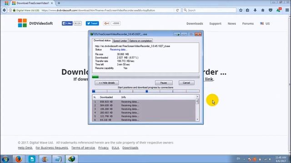Open the Downloads nav item
This screenshot has width=291, height=163.
pyautogui.click(x=195, y=24)
